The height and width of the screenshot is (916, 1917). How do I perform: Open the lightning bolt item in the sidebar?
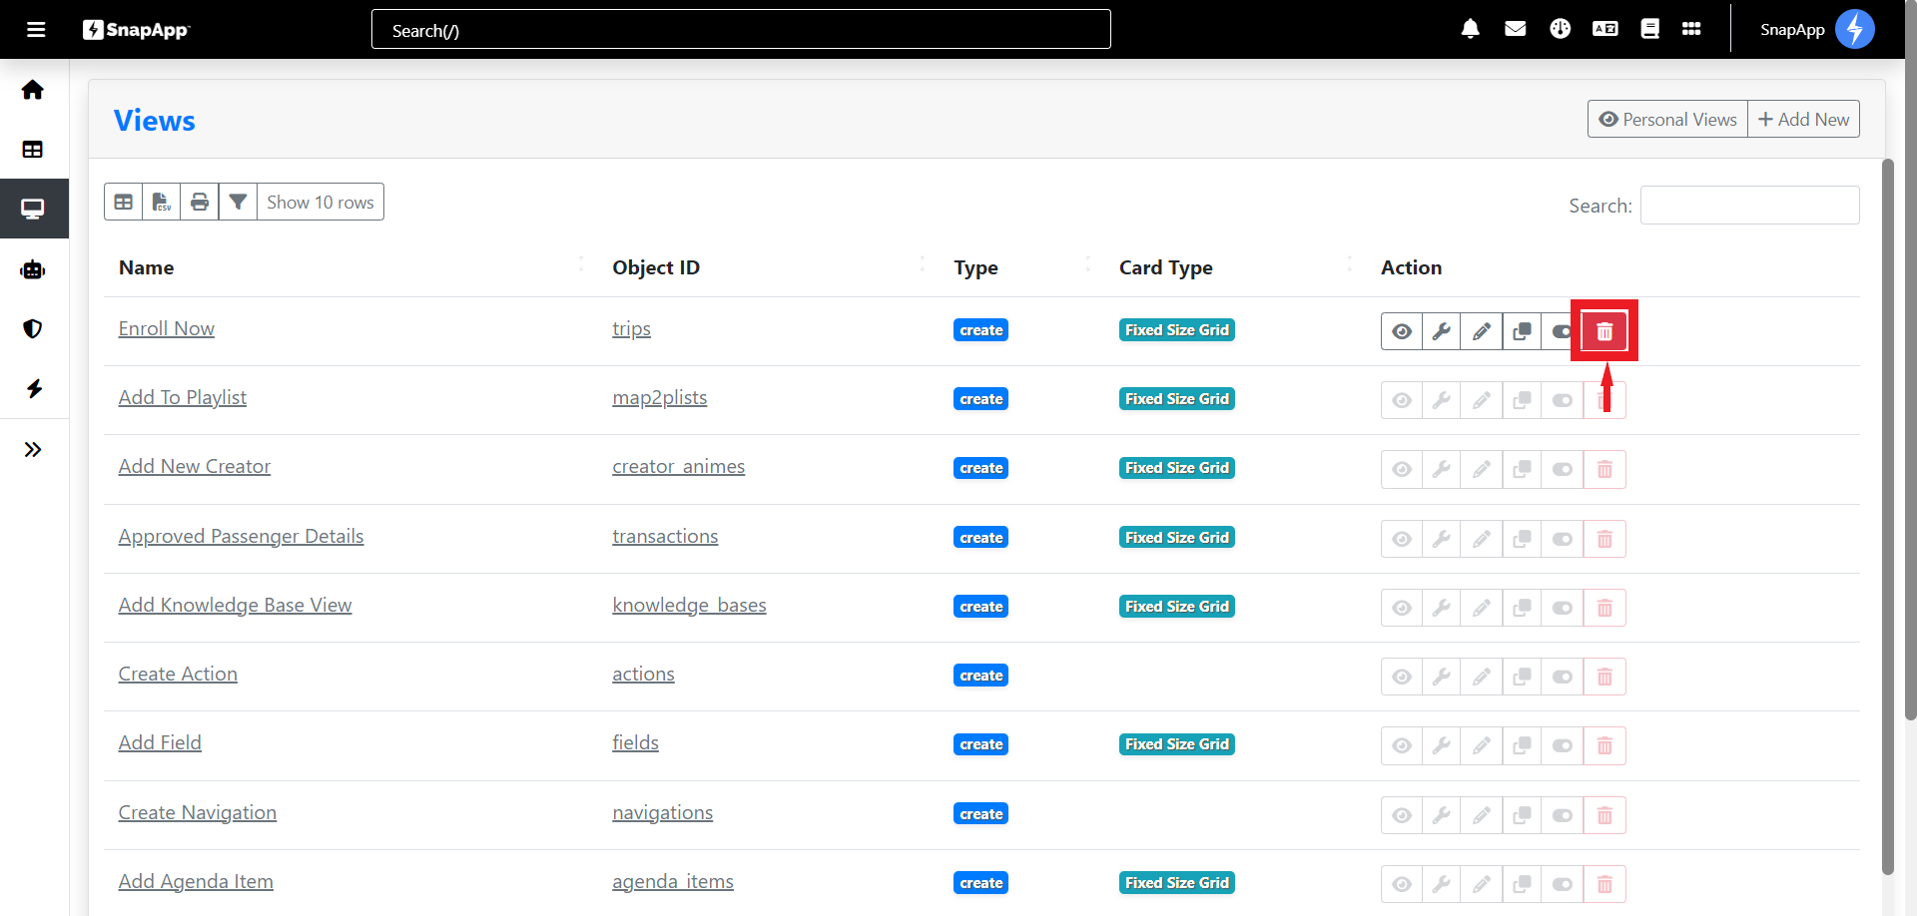coord(35,388)
